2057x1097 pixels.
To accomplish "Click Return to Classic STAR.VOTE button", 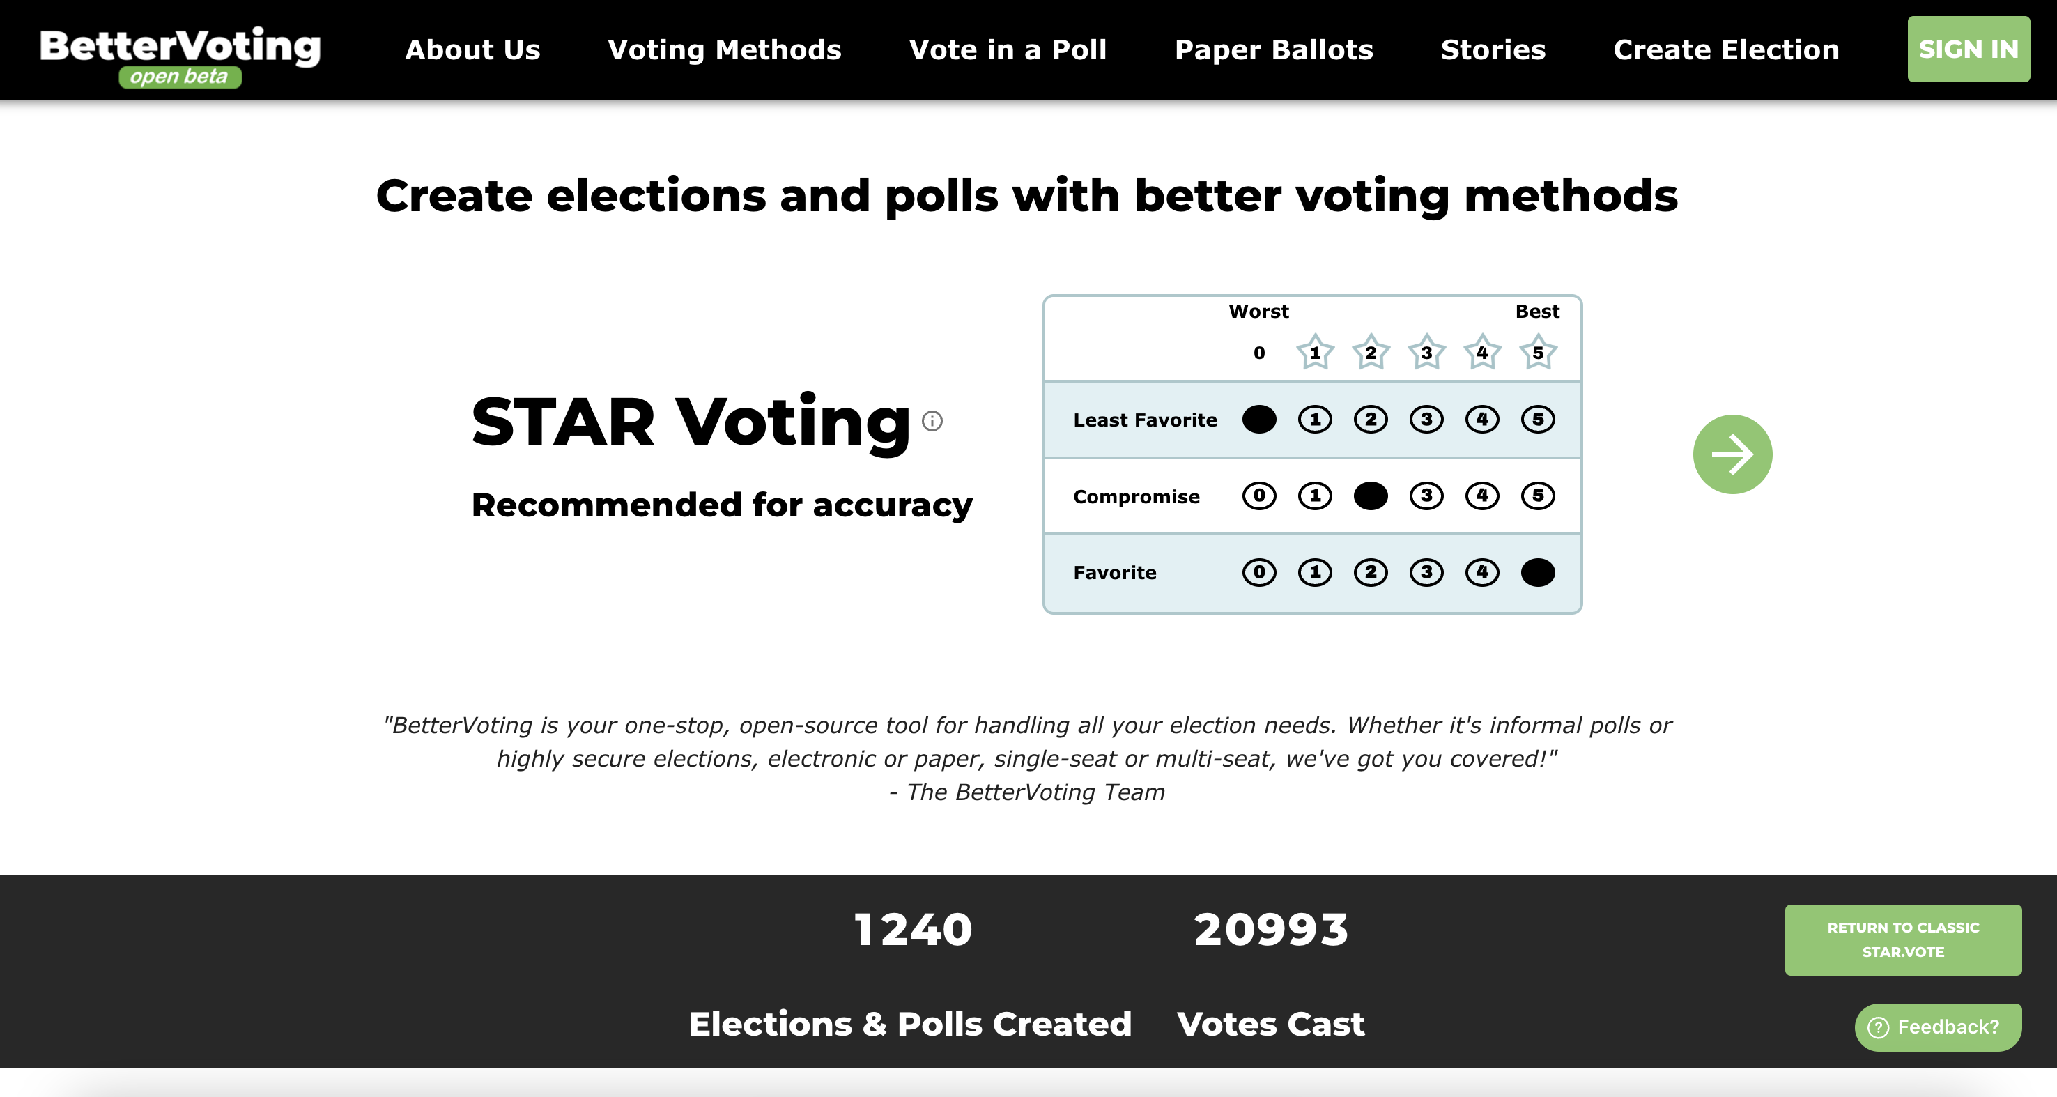I will (1903, 939).
